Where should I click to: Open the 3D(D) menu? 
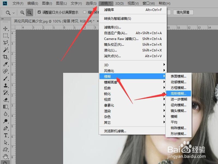coord(119,3)
